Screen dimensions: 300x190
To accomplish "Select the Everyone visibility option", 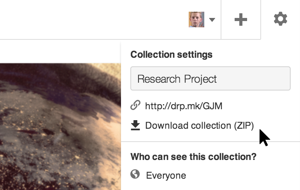I will [166, 176].
